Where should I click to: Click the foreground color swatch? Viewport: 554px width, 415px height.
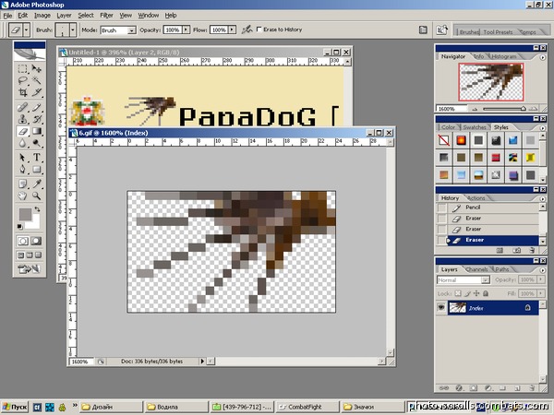coord(26,214)
